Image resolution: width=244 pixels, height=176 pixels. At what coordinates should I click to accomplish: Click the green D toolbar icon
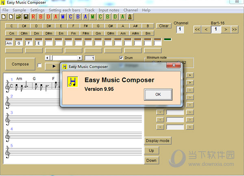[x=115, y=17]
